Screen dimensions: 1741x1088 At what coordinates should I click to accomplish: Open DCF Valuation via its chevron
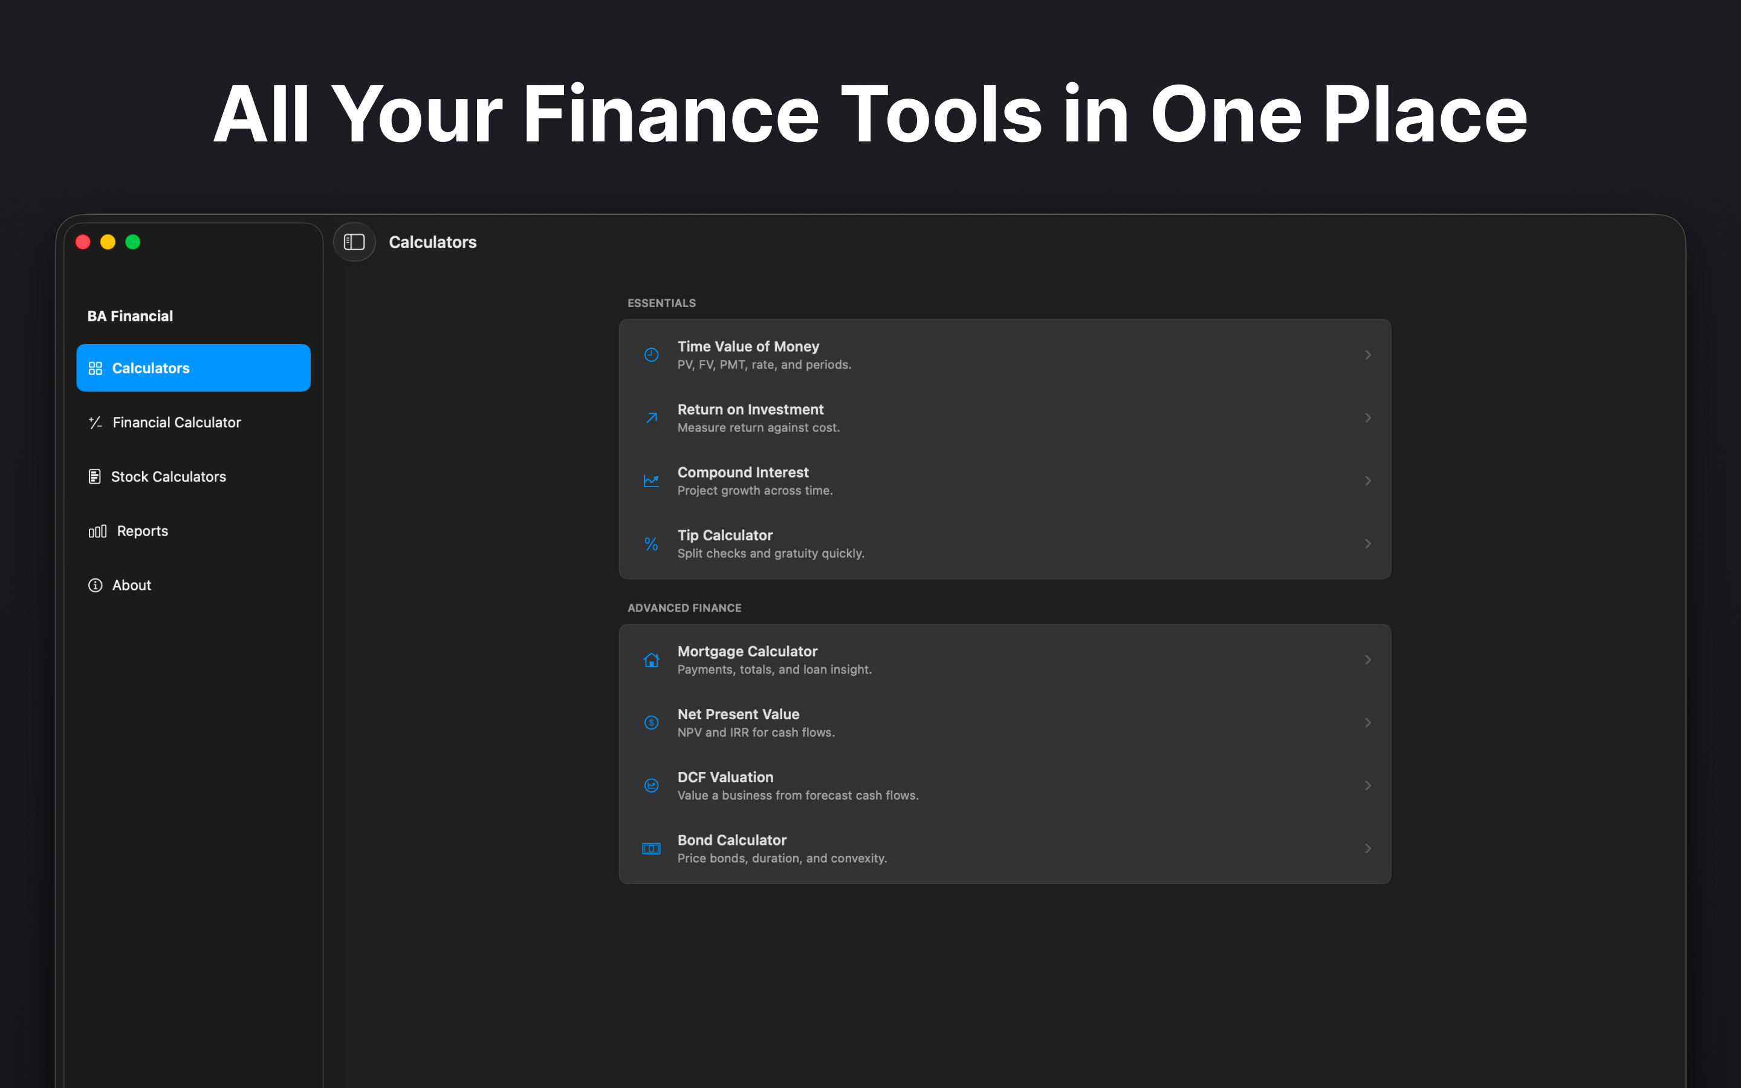pyautogui.click(x=1367, y=786)
